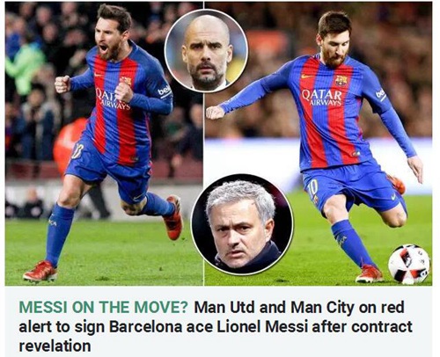Click the left player's red front boot
440x357 pixels.
(40, 272)
